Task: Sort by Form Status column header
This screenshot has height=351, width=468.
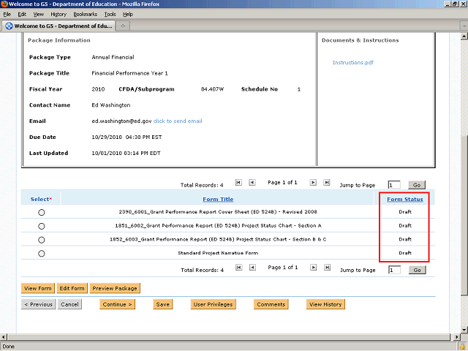Action: 405,199
